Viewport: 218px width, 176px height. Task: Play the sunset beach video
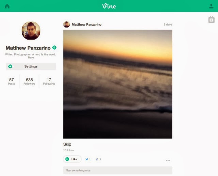click(118, 84)
